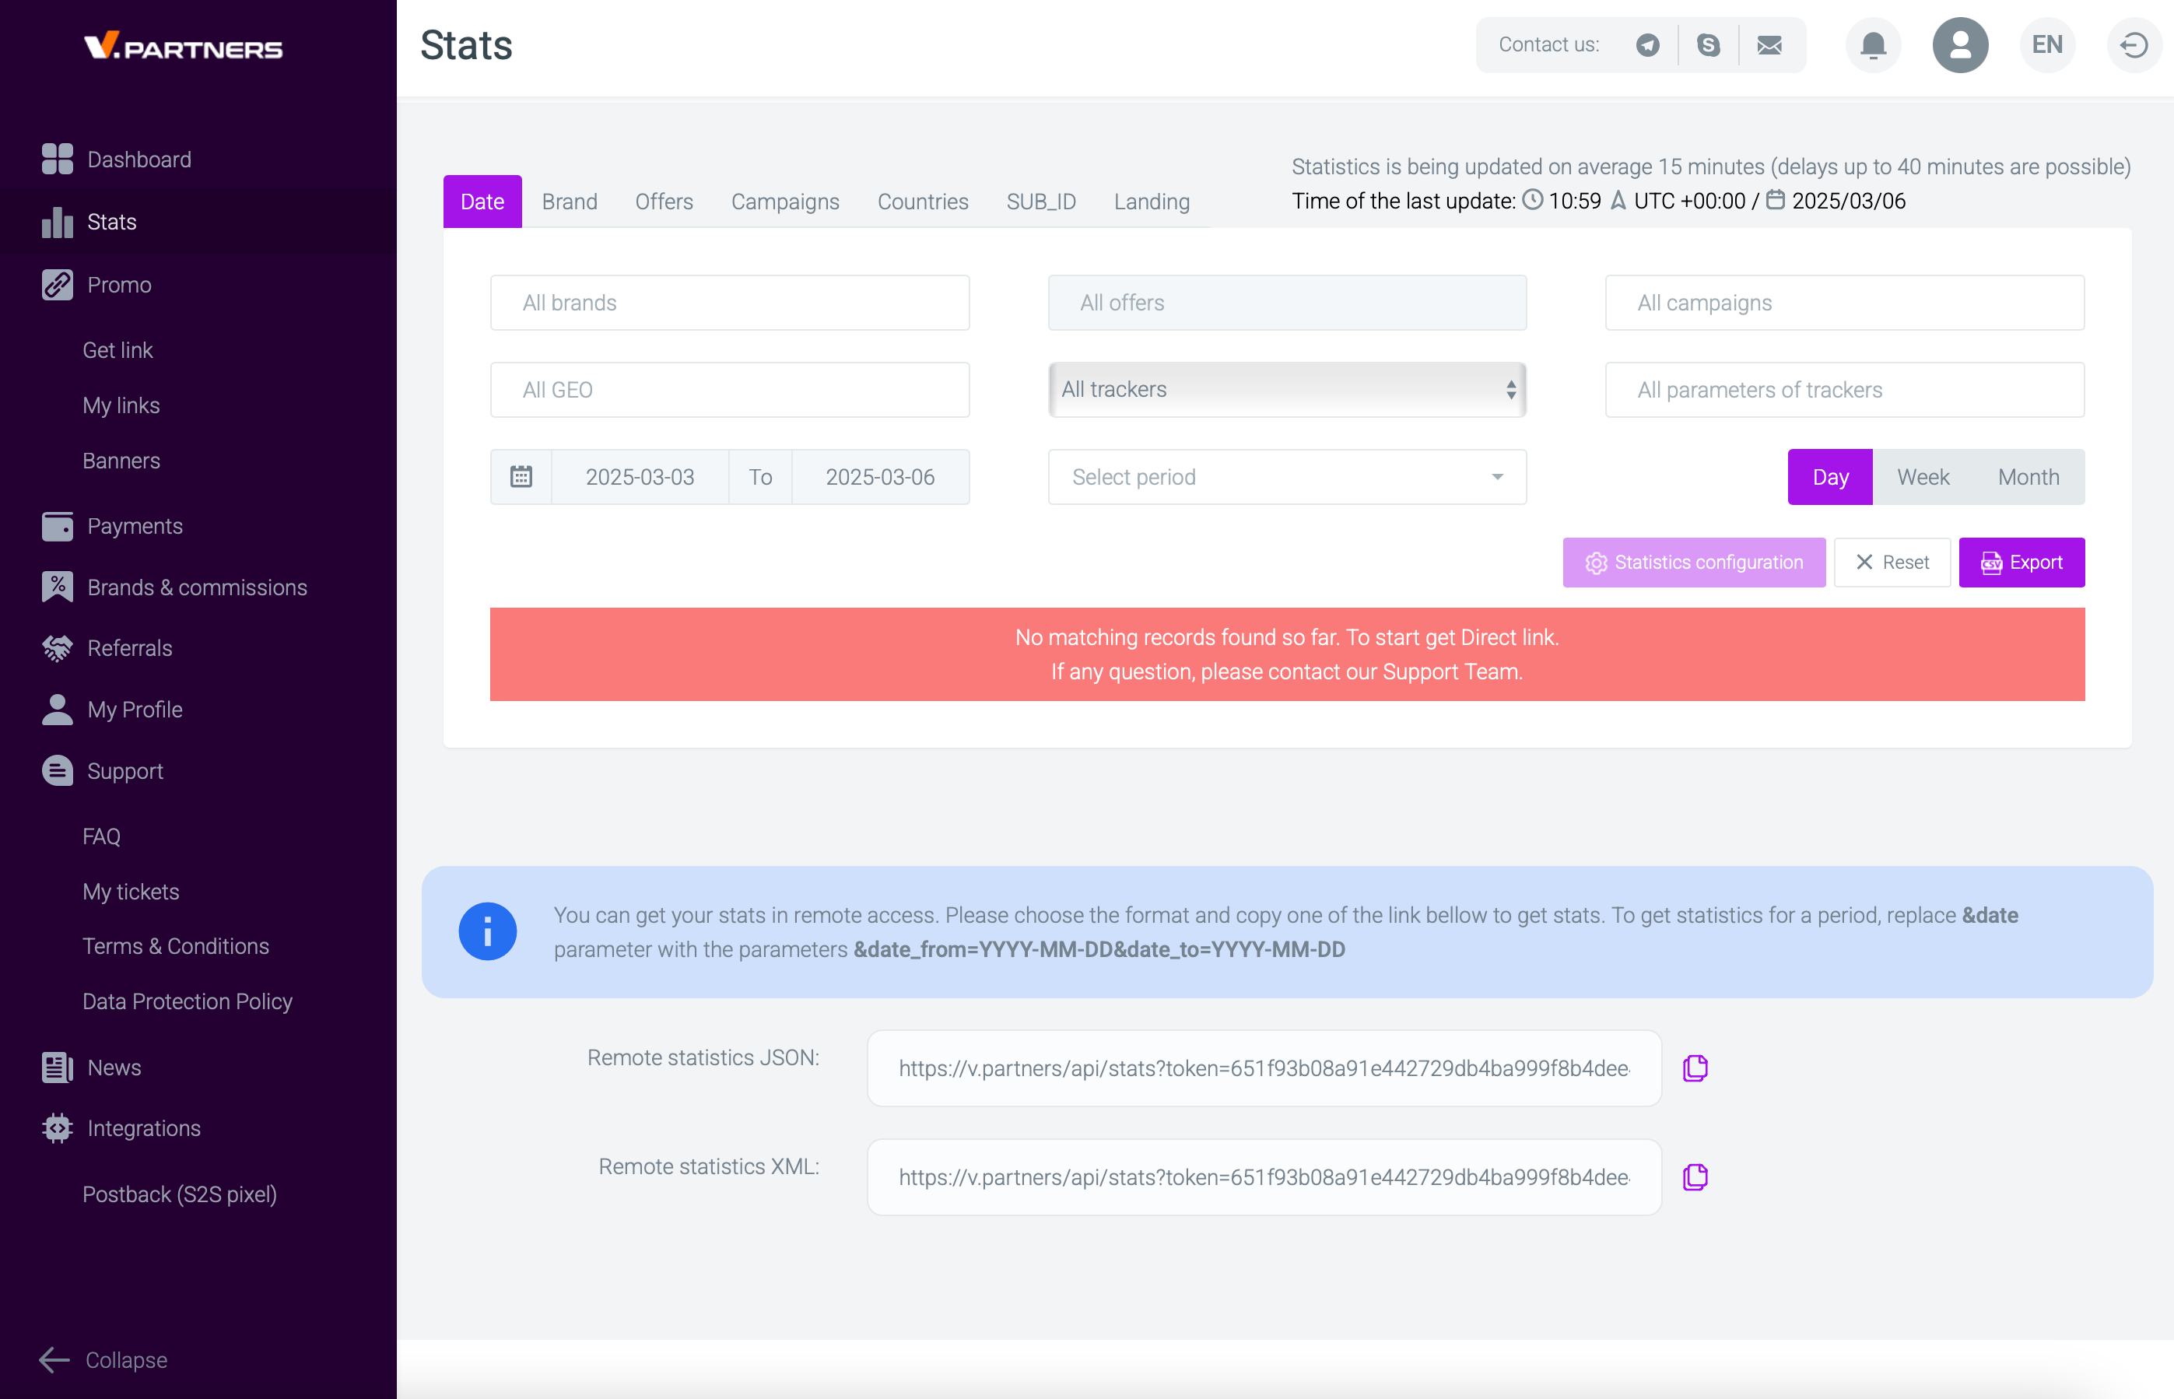This screenshot has width=2174, height=1399.
Task: Open FAQ in sidebar
Action: click(101, 836)
